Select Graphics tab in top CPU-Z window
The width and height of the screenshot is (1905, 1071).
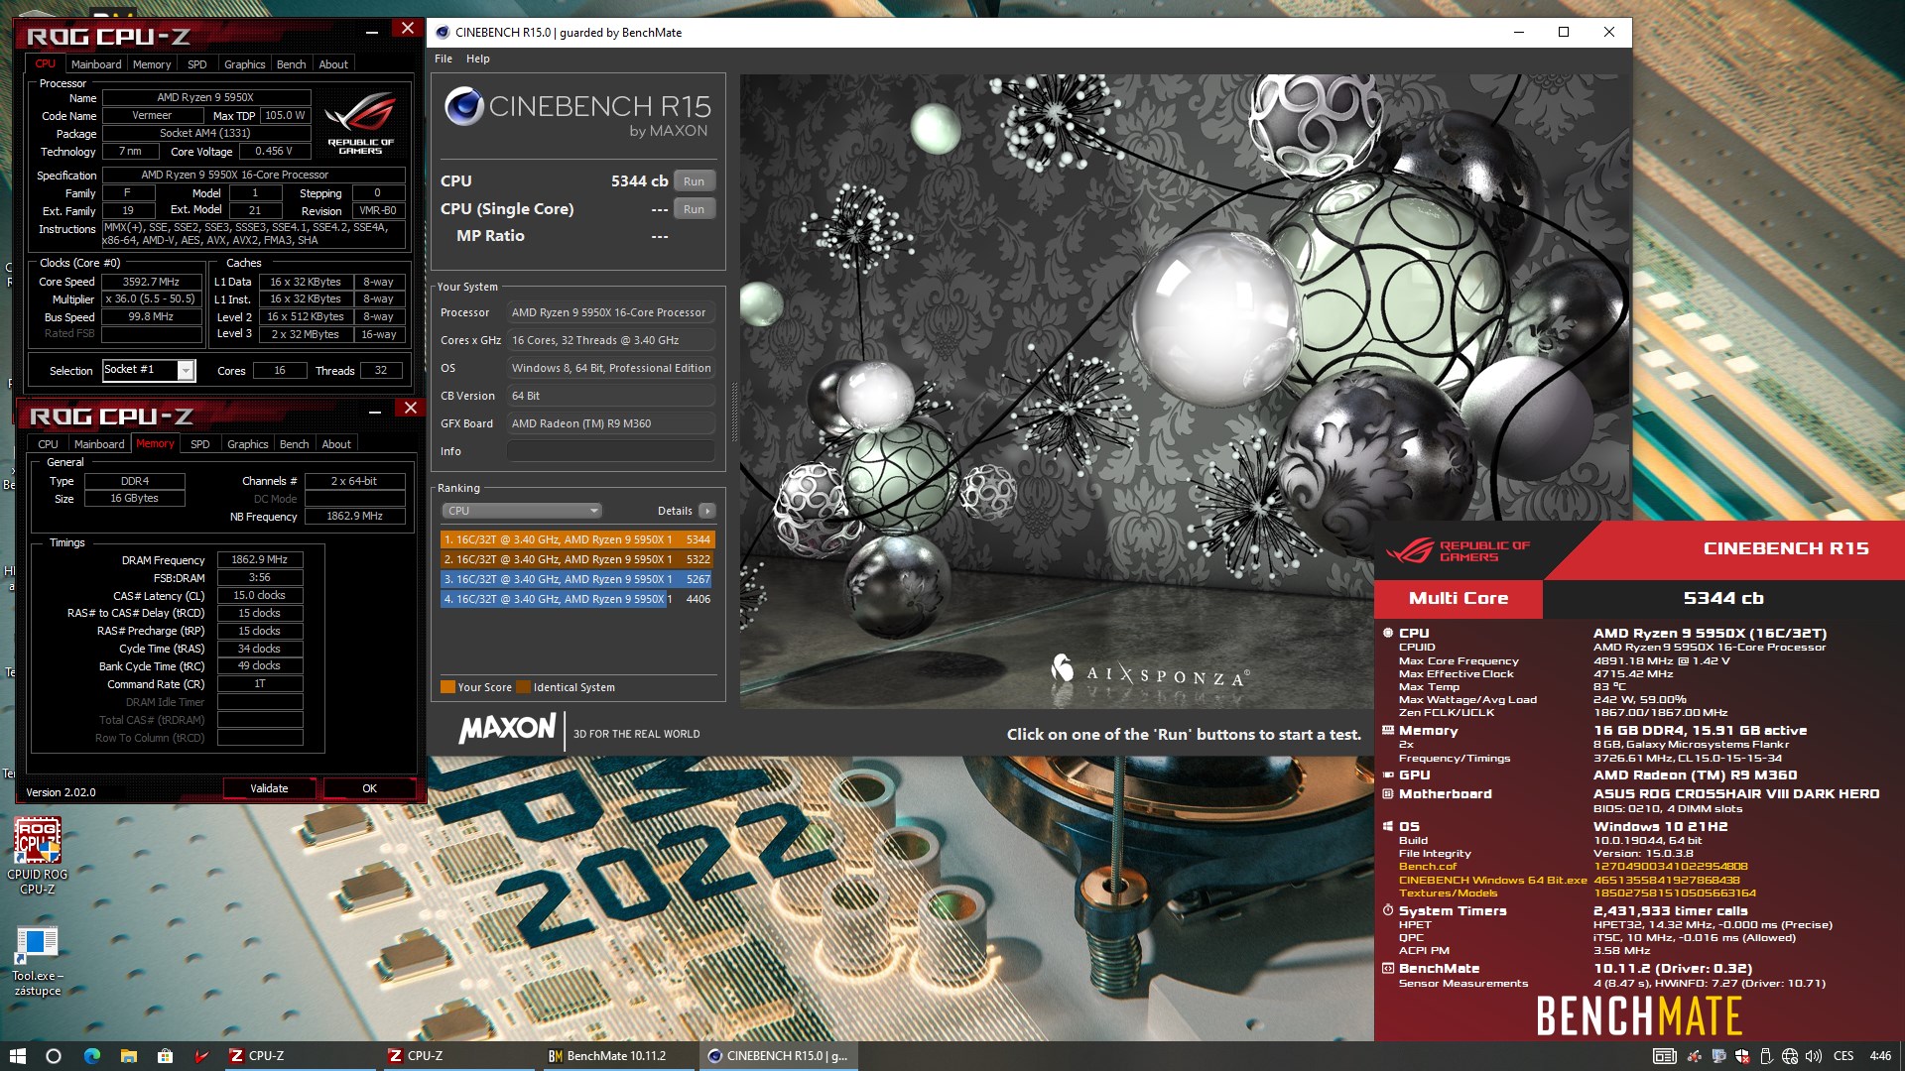point(244,64)
